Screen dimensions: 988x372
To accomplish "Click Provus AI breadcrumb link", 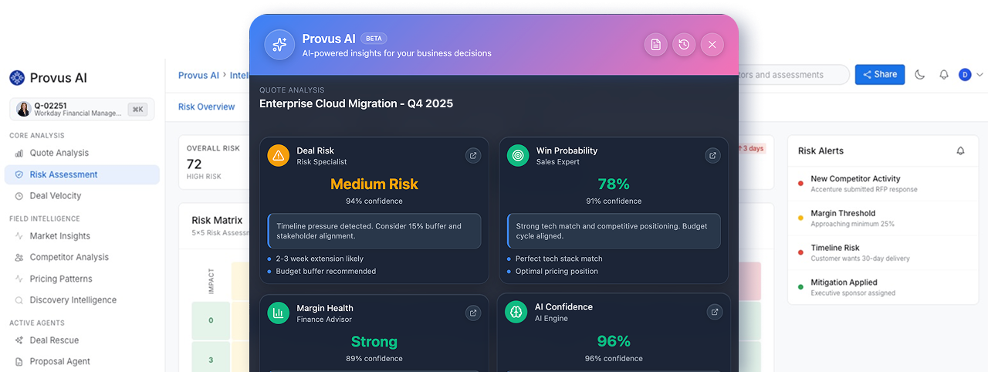I will pos(198,76).
